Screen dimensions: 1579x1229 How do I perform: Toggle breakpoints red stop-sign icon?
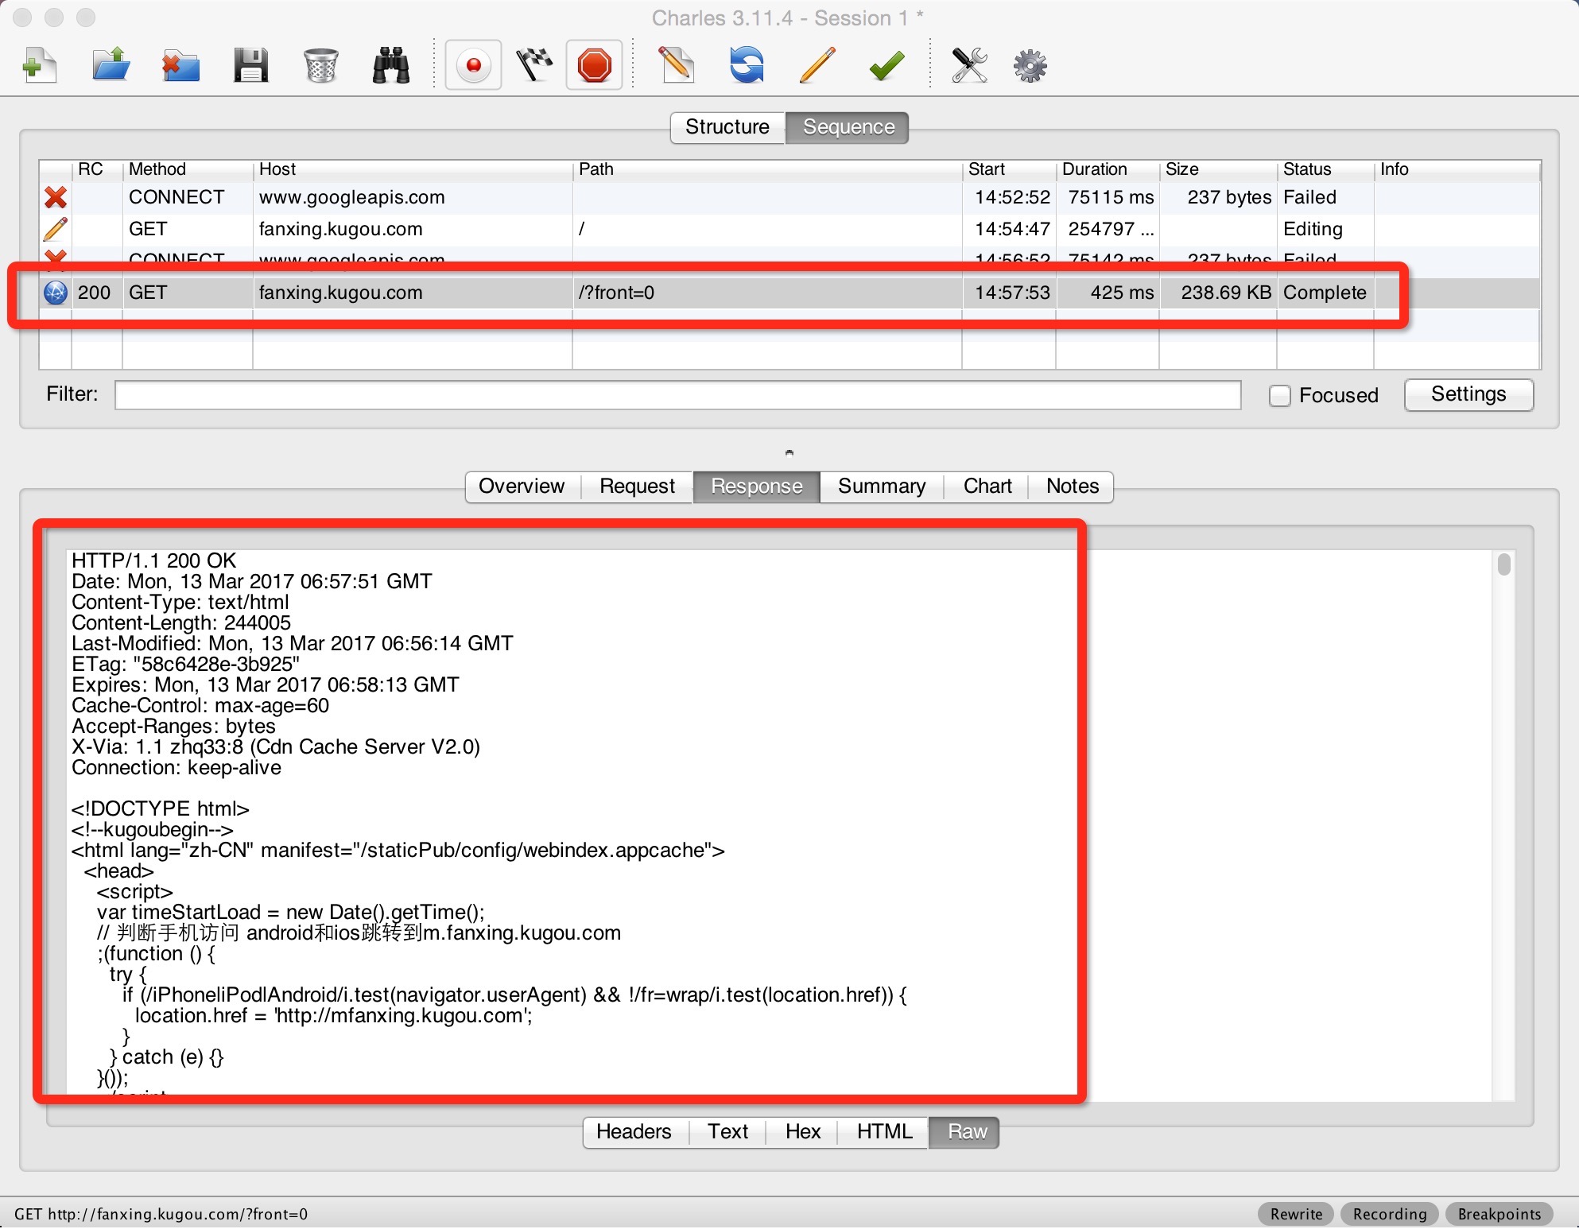point(595,65)
